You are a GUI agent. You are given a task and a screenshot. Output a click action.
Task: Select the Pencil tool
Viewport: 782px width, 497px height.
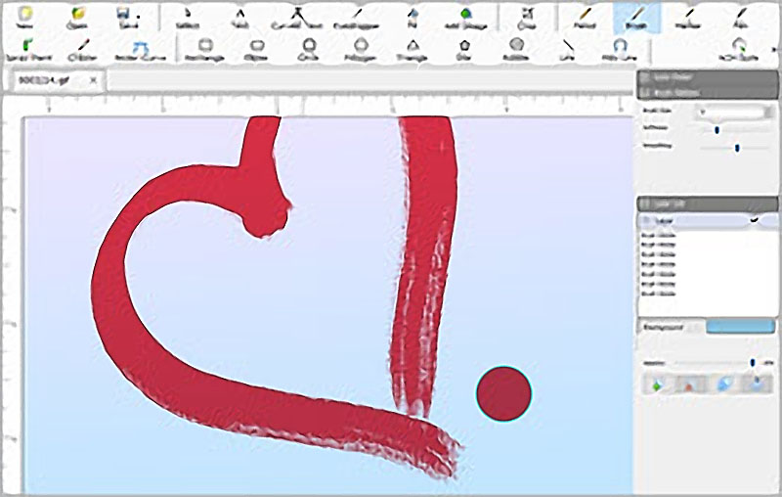point(585,17)
